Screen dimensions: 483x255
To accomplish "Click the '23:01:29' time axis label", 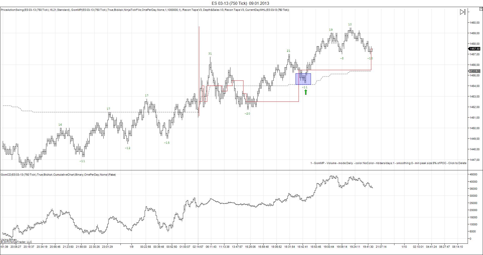I will pos(107,247).
